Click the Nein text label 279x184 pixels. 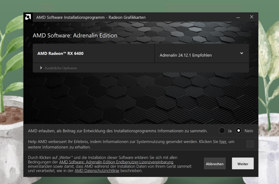(248, 131)
